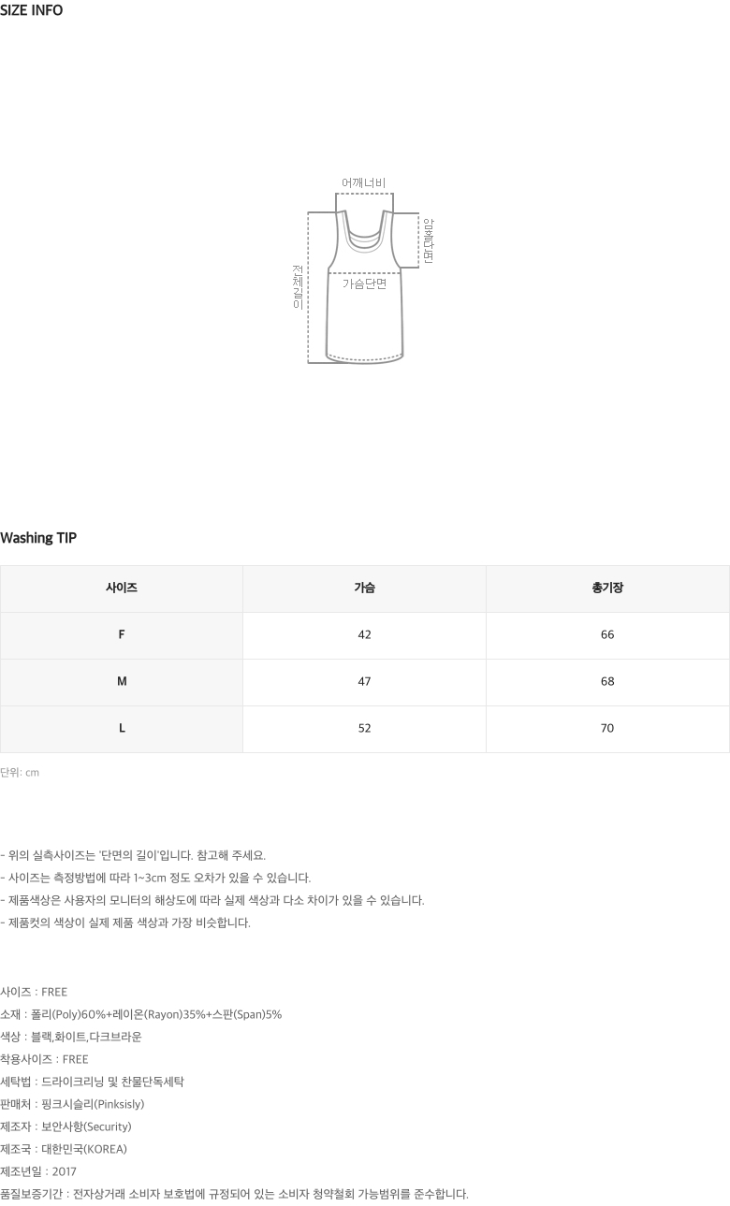
Task: Select the F size row cell
Action: coord(122,635)
